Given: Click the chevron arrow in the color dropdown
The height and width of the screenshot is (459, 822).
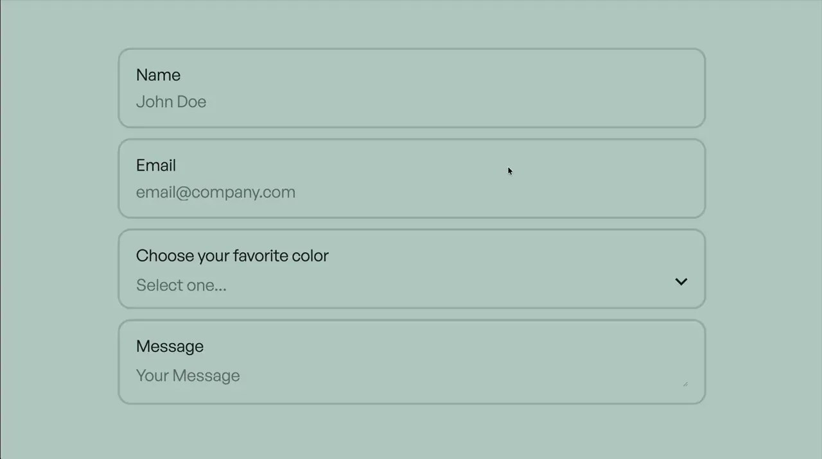Looking at the screenshot, I should [x=681, y=282].
